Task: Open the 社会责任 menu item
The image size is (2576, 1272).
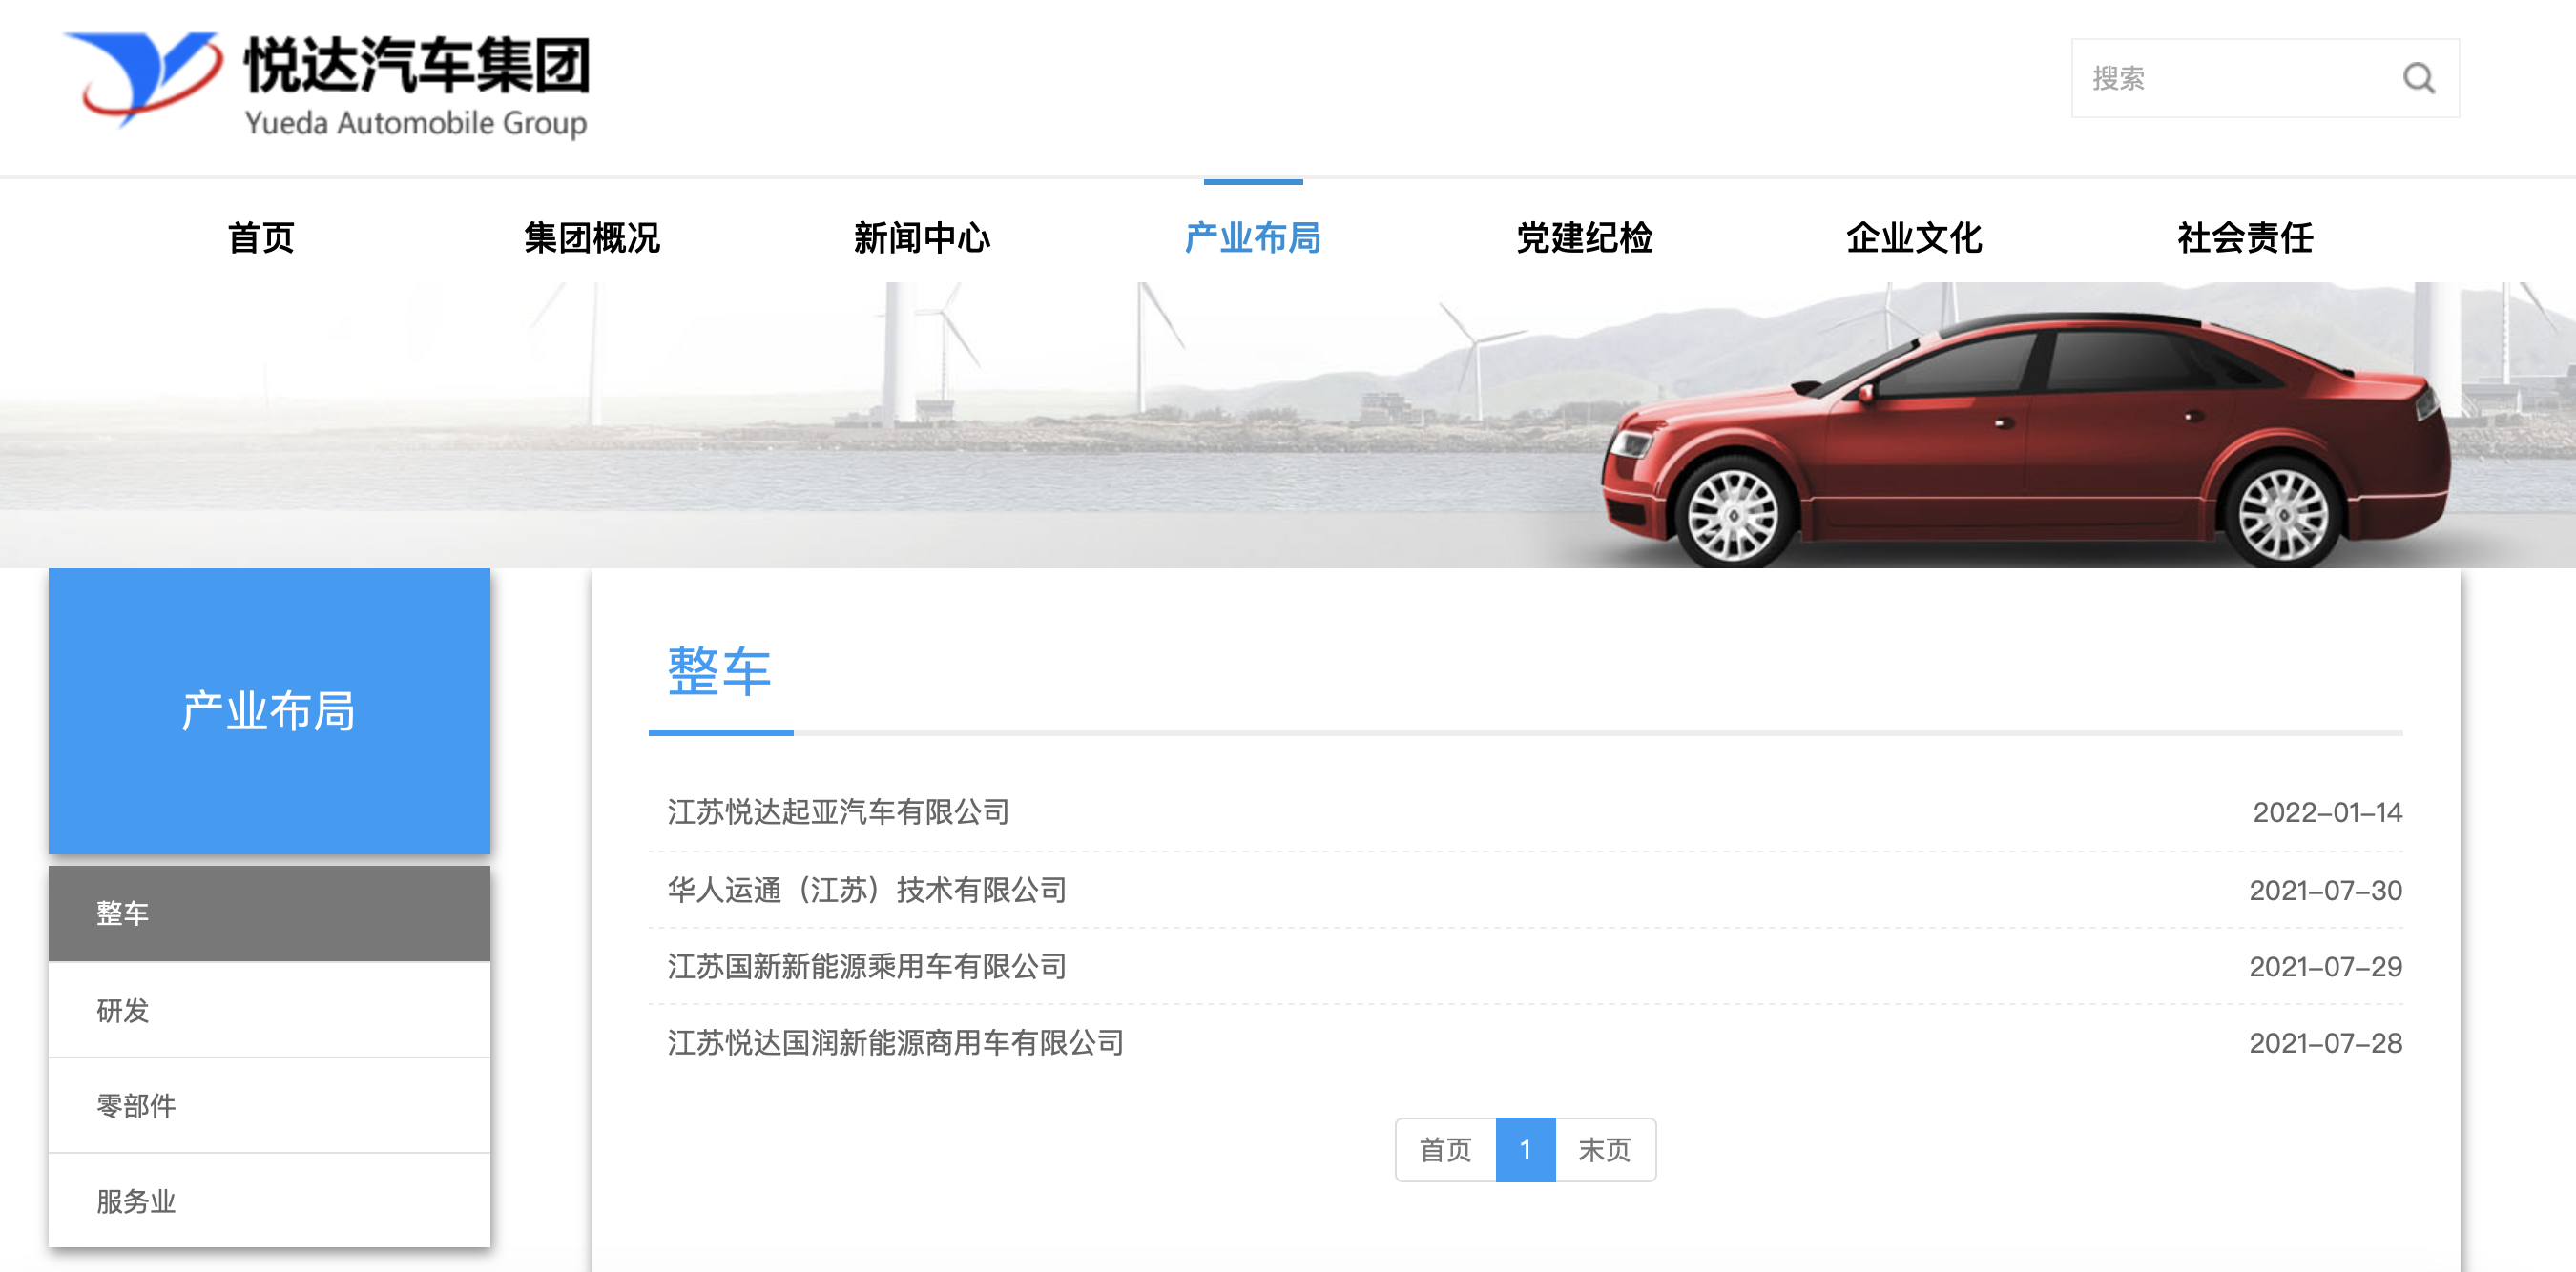Action: (x=2245, y=237)
